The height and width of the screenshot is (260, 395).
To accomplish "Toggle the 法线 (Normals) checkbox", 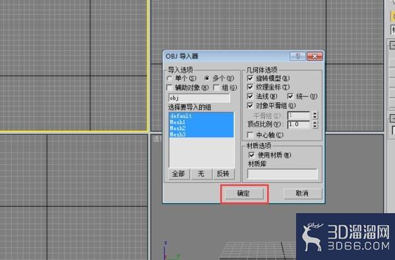I will [x=250, y=96].
